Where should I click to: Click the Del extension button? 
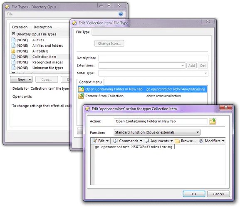coord(203,66)
